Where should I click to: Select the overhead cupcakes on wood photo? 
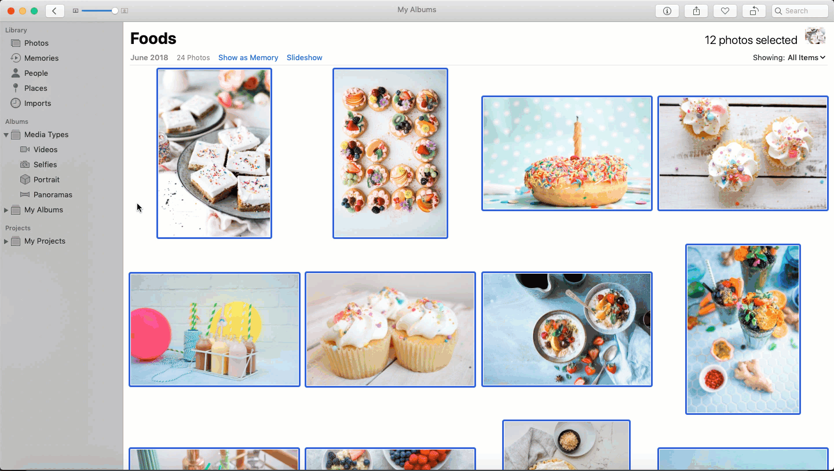[743, 153]
